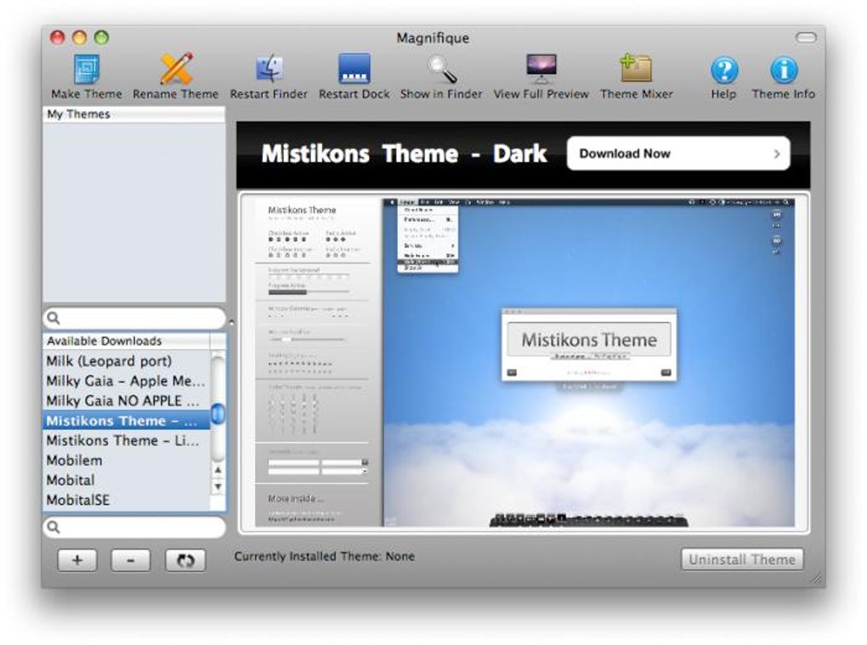Click the downloads list scrollbar thumb
Image resolution: width=867 pixels, height=645 pixels.
tap(218, 413)
